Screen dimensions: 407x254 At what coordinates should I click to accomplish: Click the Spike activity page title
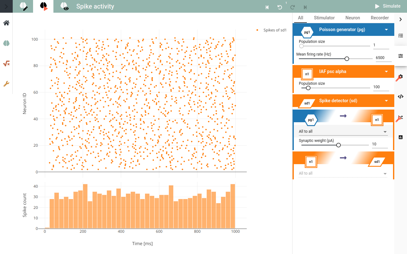tap(95, 6)
